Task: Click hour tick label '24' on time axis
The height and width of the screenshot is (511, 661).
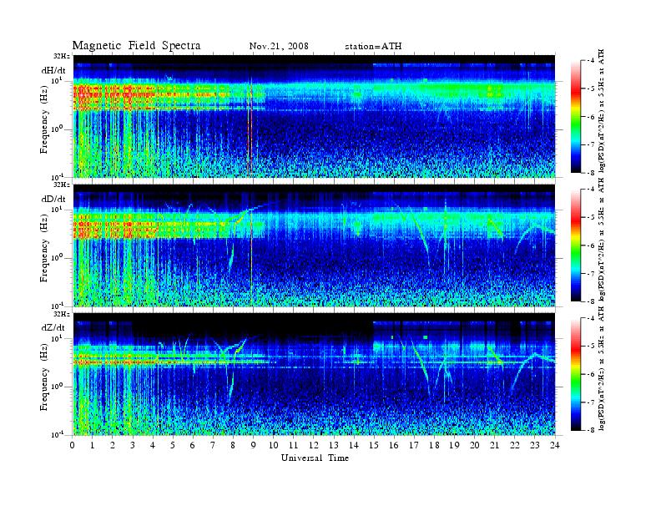Action: pyautogui.click(x=554, y=445)
